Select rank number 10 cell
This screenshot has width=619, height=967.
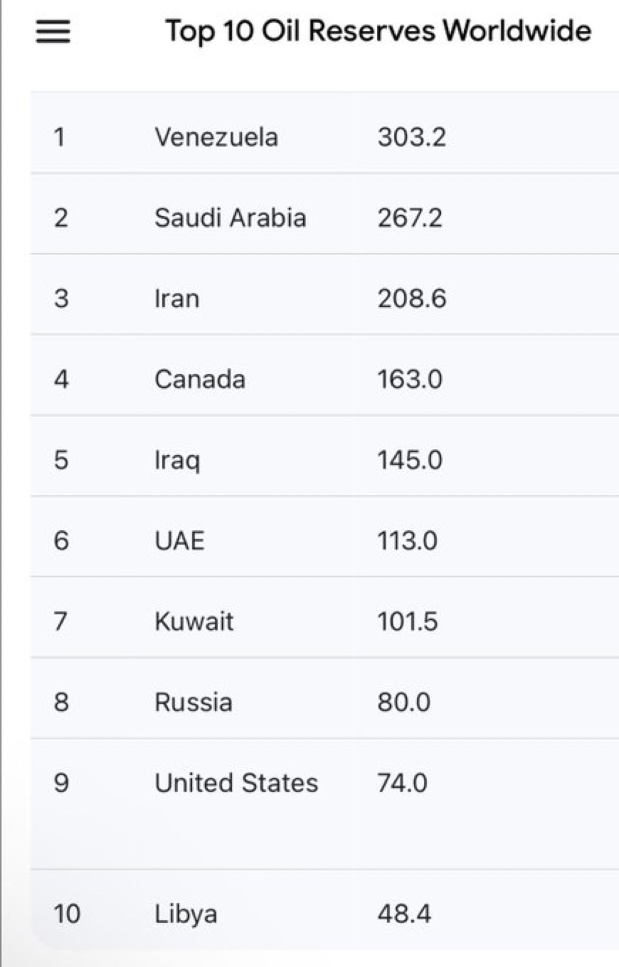click(67, 914)
